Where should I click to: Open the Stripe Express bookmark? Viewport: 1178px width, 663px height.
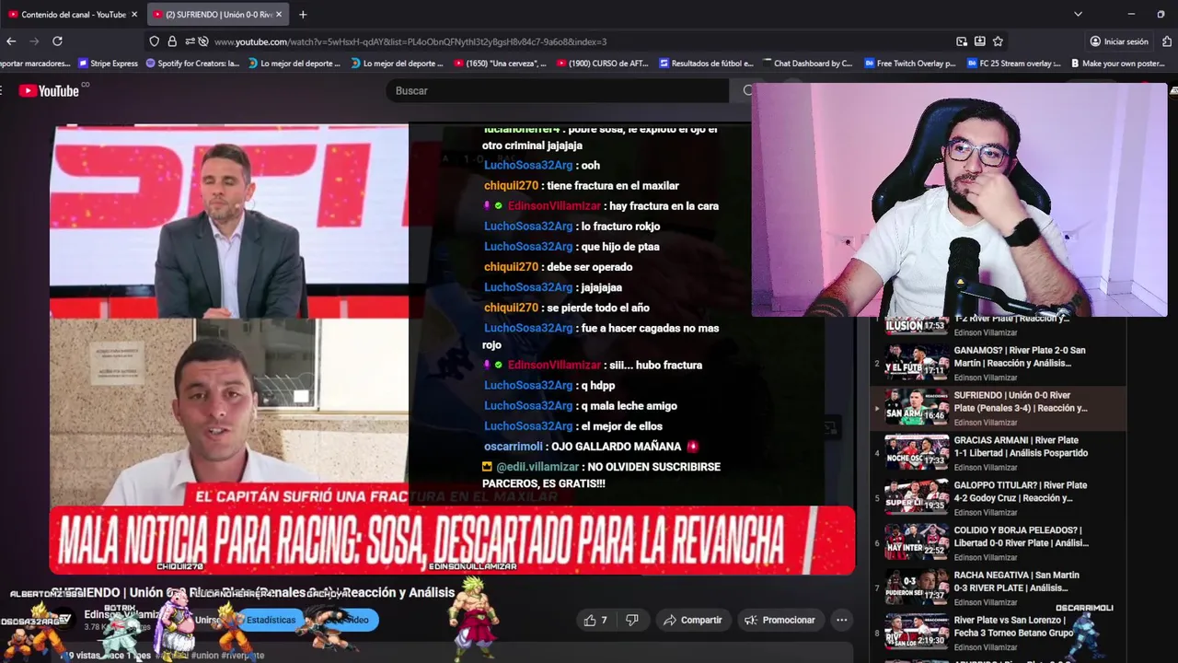click(x=108, y=64)
